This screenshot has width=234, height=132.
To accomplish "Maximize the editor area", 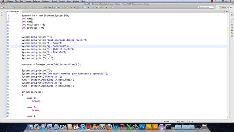I will [x=227, y=11].
